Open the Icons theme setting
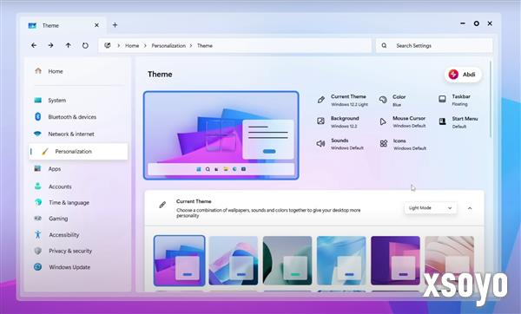521x314 pixels. click(x=403, y=144)
